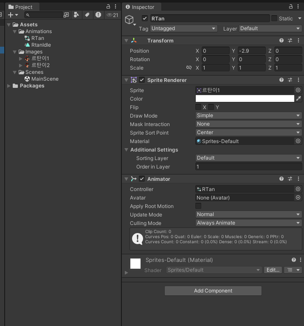
Task: Toggle Flip Y checkbox
Action: click(x=211, y=107)
